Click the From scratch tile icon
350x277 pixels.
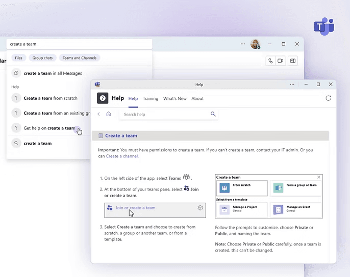tap(224, 188)
